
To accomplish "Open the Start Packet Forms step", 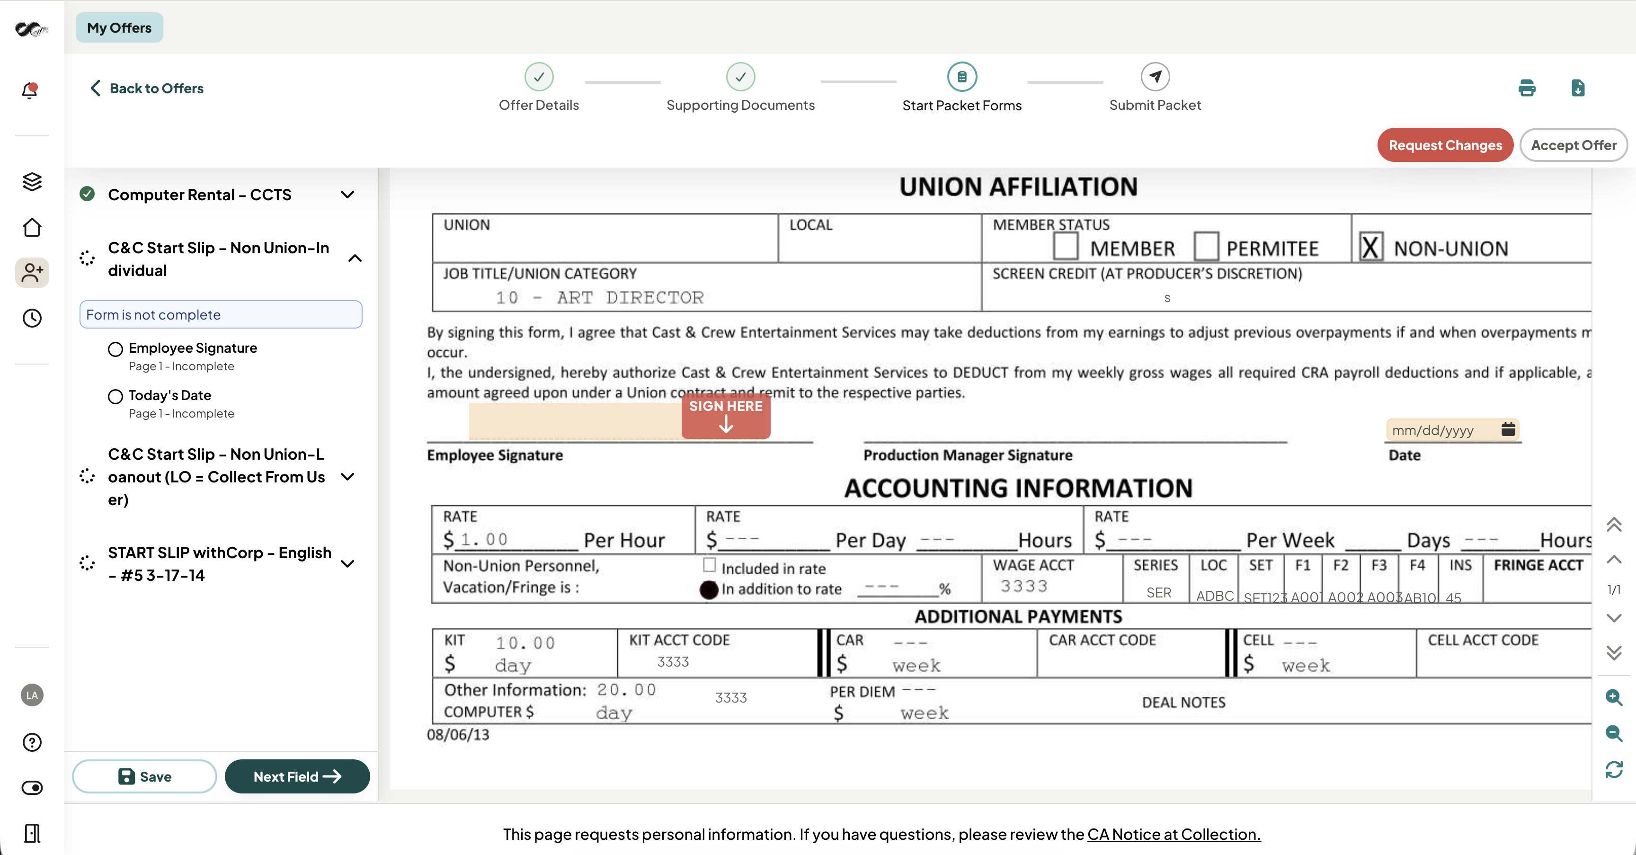I will coord(961,106).
